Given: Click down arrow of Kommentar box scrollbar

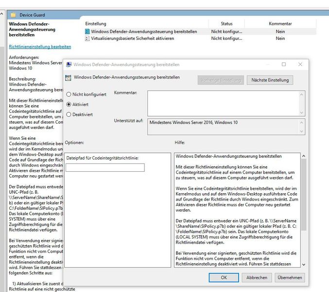Looking at the screenshot, I should (x=301, y=112).
